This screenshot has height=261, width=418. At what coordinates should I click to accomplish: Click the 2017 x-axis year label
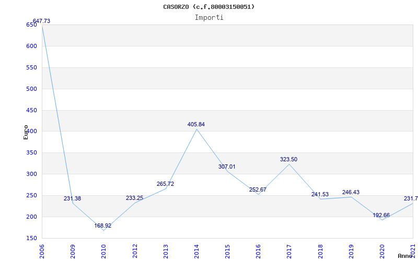point(289,251)
